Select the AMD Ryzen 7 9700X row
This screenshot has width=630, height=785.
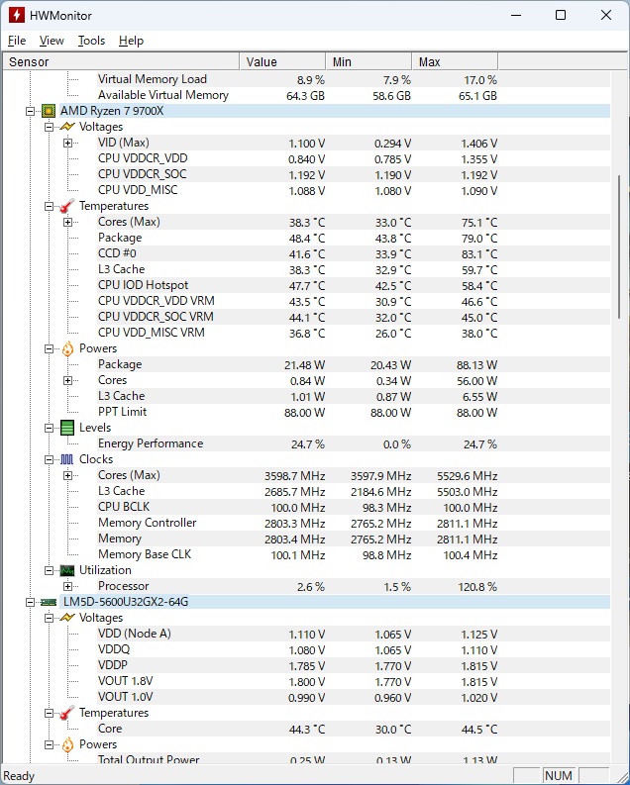click(x=335, y=111)
